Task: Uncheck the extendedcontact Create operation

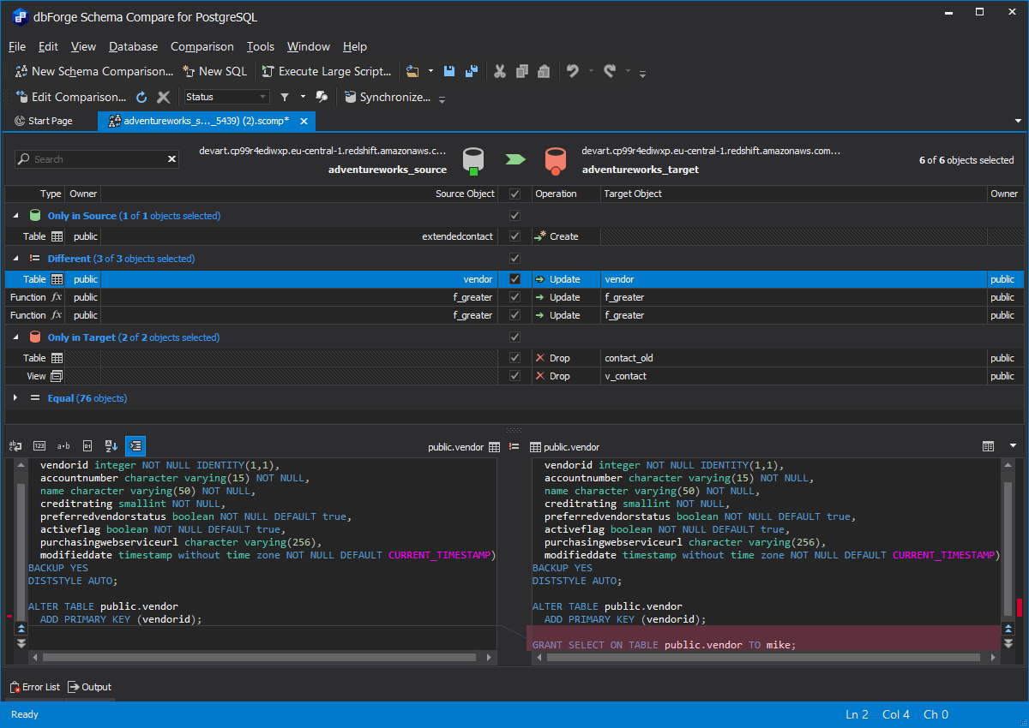Action: (514, 236)
